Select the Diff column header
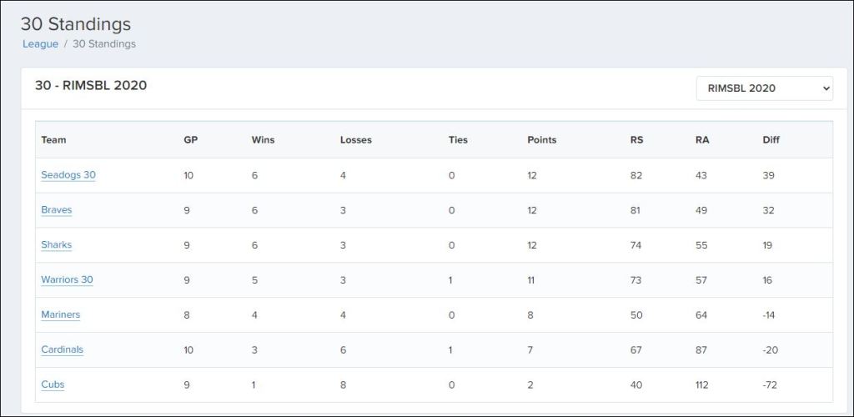 771,140
